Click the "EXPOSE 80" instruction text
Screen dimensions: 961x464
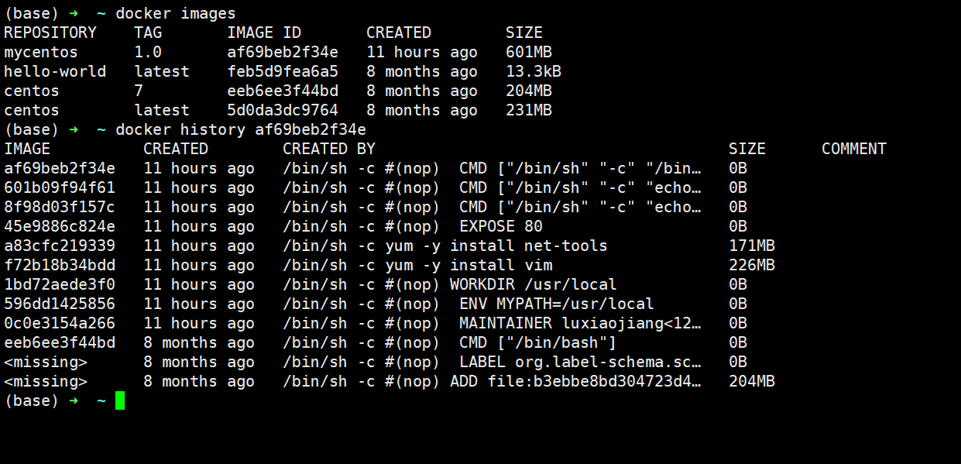[x=501, y=226]
